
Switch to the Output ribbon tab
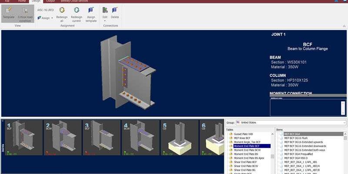[50, 1]
